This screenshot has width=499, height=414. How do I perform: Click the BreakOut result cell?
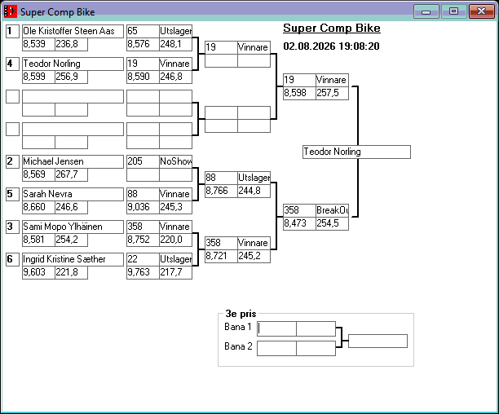332,210
